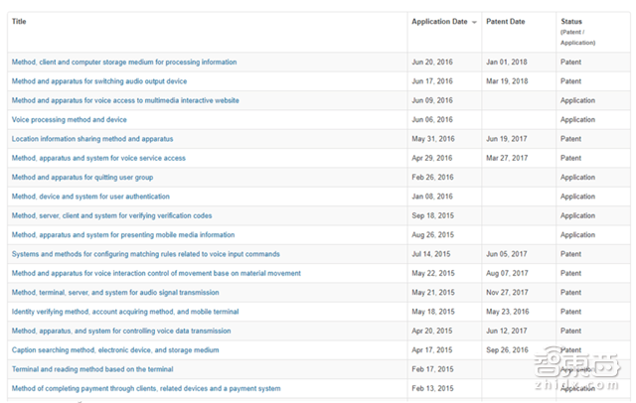Open 'Location information sharing method' link
The width and height of the screenshot is (636, 403).
pos(91,139)
